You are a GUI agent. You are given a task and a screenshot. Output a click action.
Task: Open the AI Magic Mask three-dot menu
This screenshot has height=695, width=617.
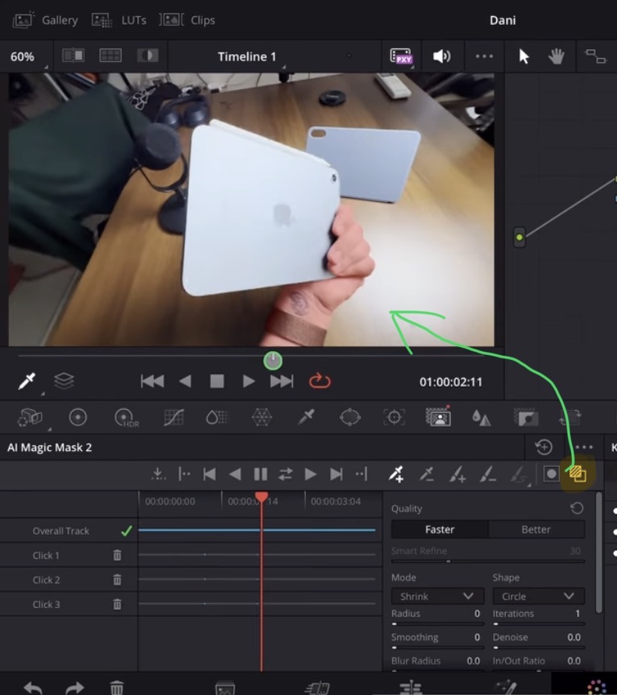[584, 447]
